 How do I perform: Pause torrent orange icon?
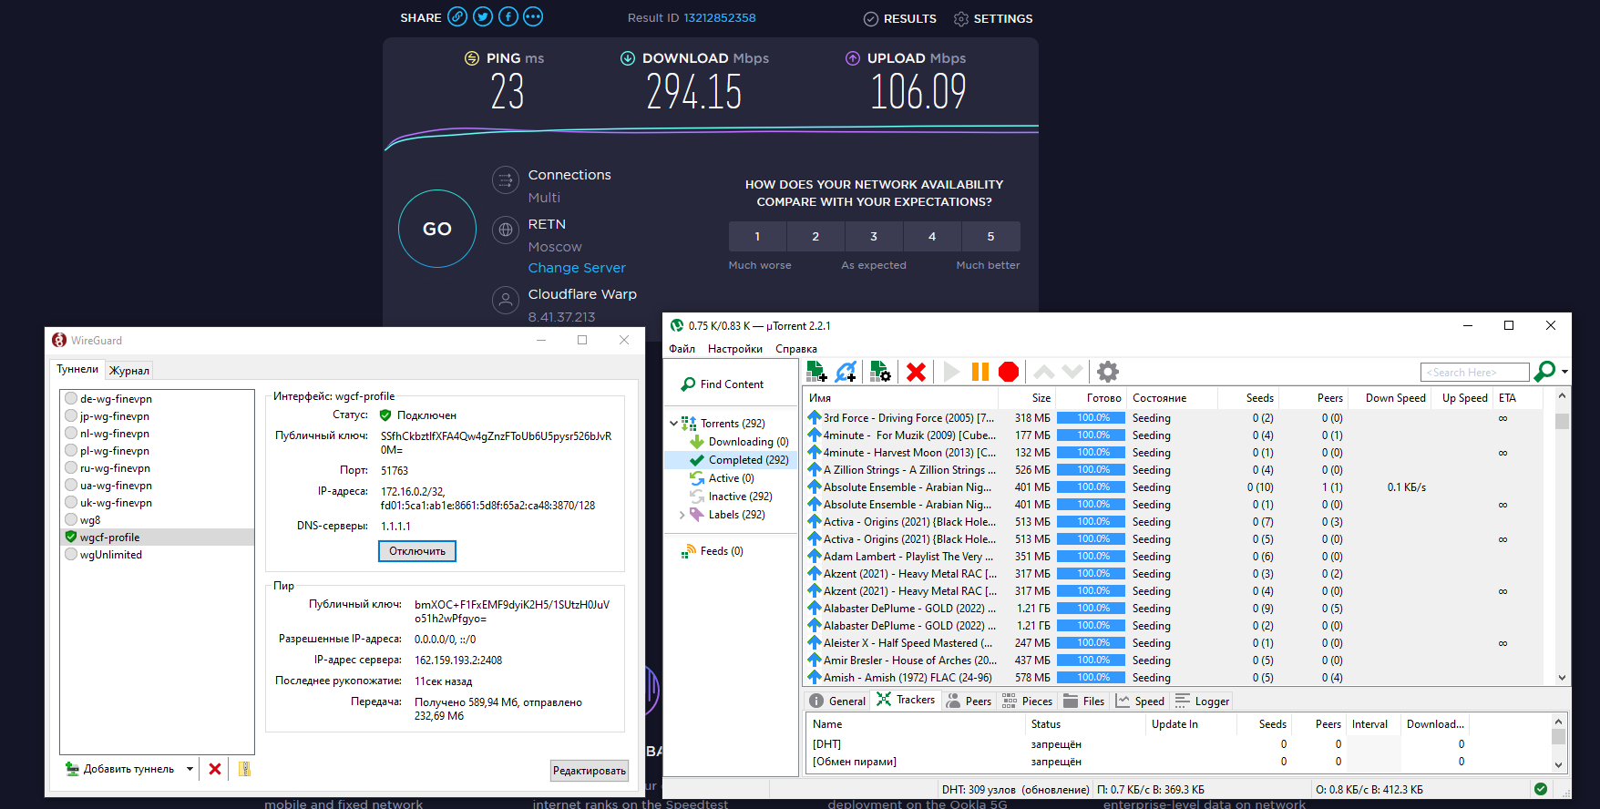(980, 372)
